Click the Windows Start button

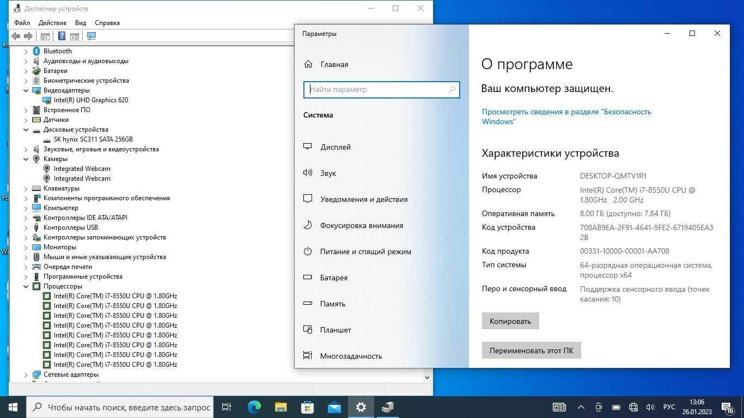[x=13, y=407]
